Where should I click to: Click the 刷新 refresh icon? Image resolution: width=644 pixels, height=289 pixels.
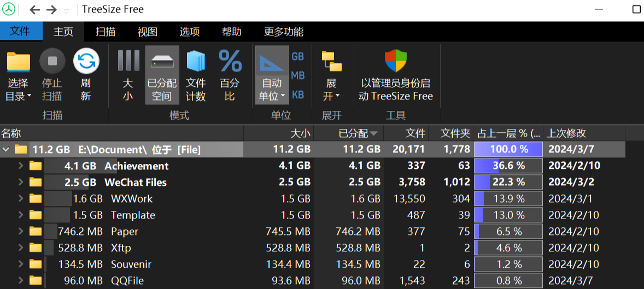[86, 75]
